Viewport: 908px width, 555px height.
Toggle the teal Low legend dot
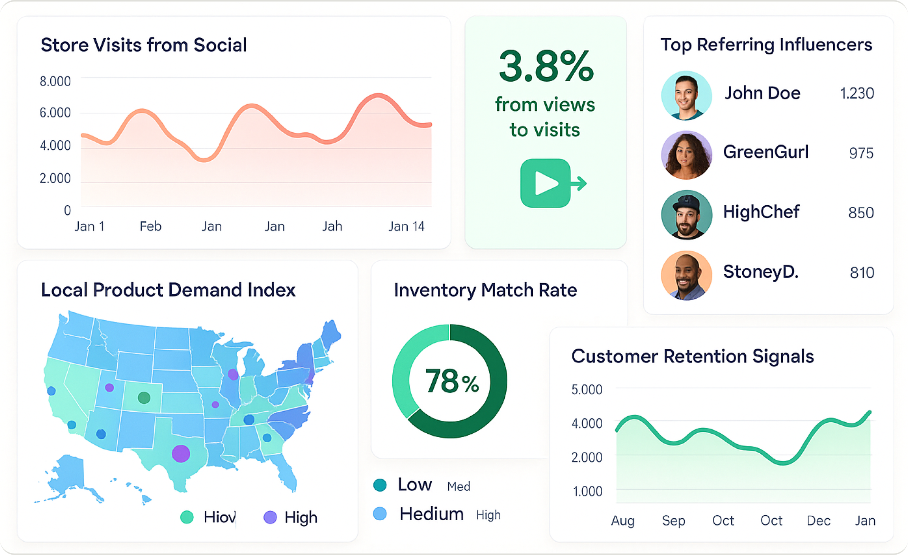coord(380,485)
